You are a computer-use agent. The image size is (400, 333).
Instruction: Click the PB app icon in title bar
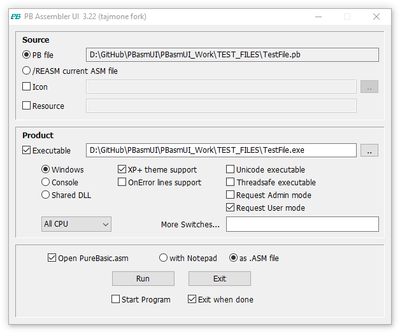tap(15, 17)
